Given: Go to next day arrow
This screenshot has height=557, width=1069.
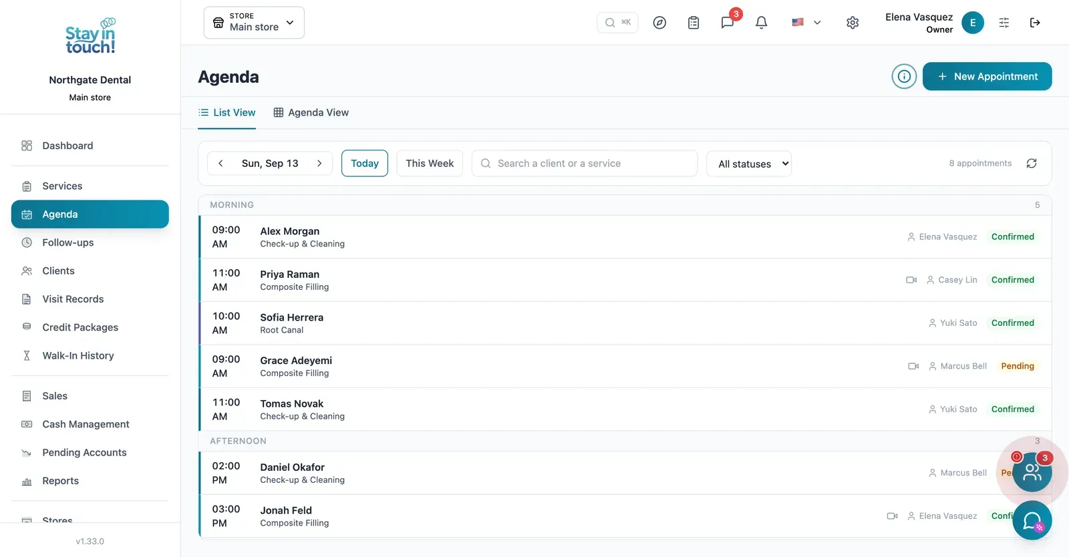Looking at the screenshot, I should click(319, 164).
